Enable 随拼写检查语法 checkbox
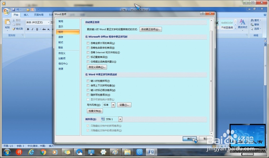This screenshot has height=158, width=269. click(88, 95)
